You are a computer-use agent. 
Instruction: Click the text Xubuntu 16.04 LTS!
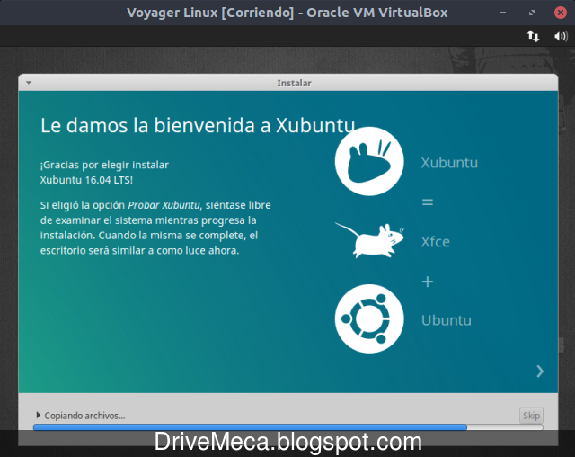click(86, 180)
